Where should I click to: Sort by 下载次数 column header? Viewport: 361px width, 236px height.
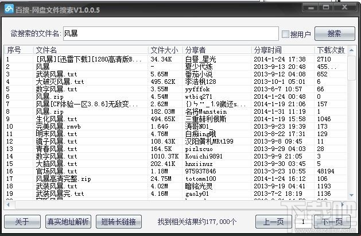(x=331, y=50)
